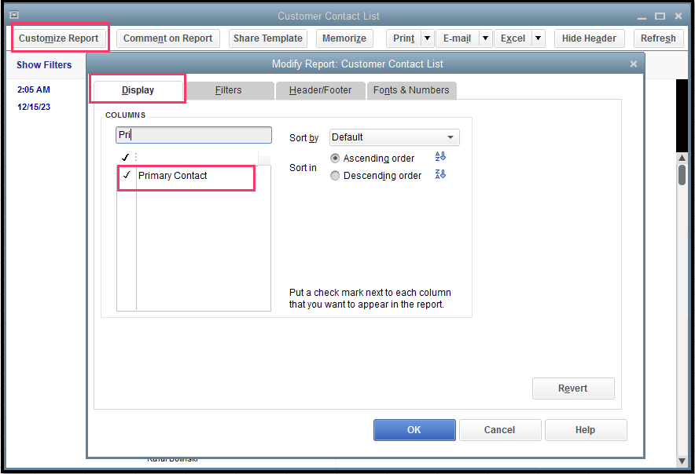Click the Z-A descending sort icon

440,174
